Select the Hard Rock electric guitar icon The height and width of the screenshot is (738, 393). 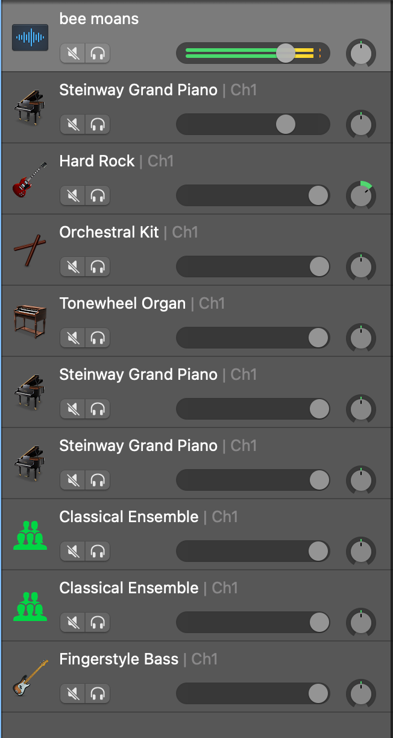[x=30, y=179]
